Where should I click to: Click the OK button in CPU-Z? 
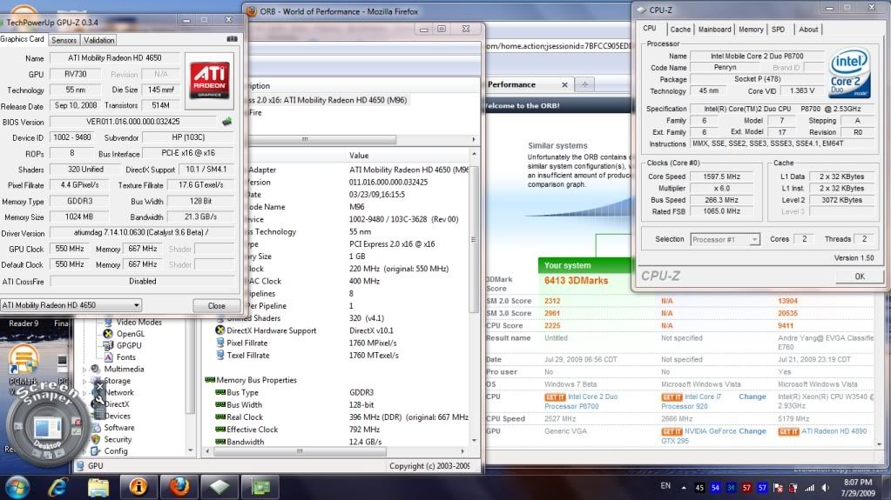coord(859,277)
